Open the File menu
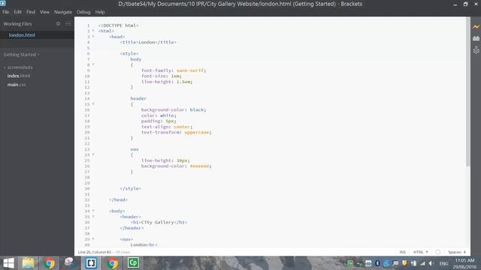Viewport: 481px width, 270px height. pyautogui.click(x=5, y=12)
